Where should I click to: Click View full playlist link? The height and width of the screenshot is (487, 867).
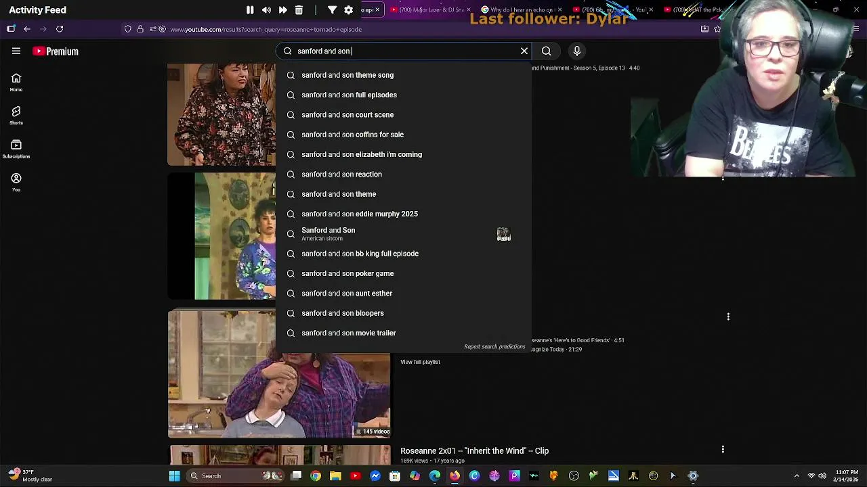420,362
